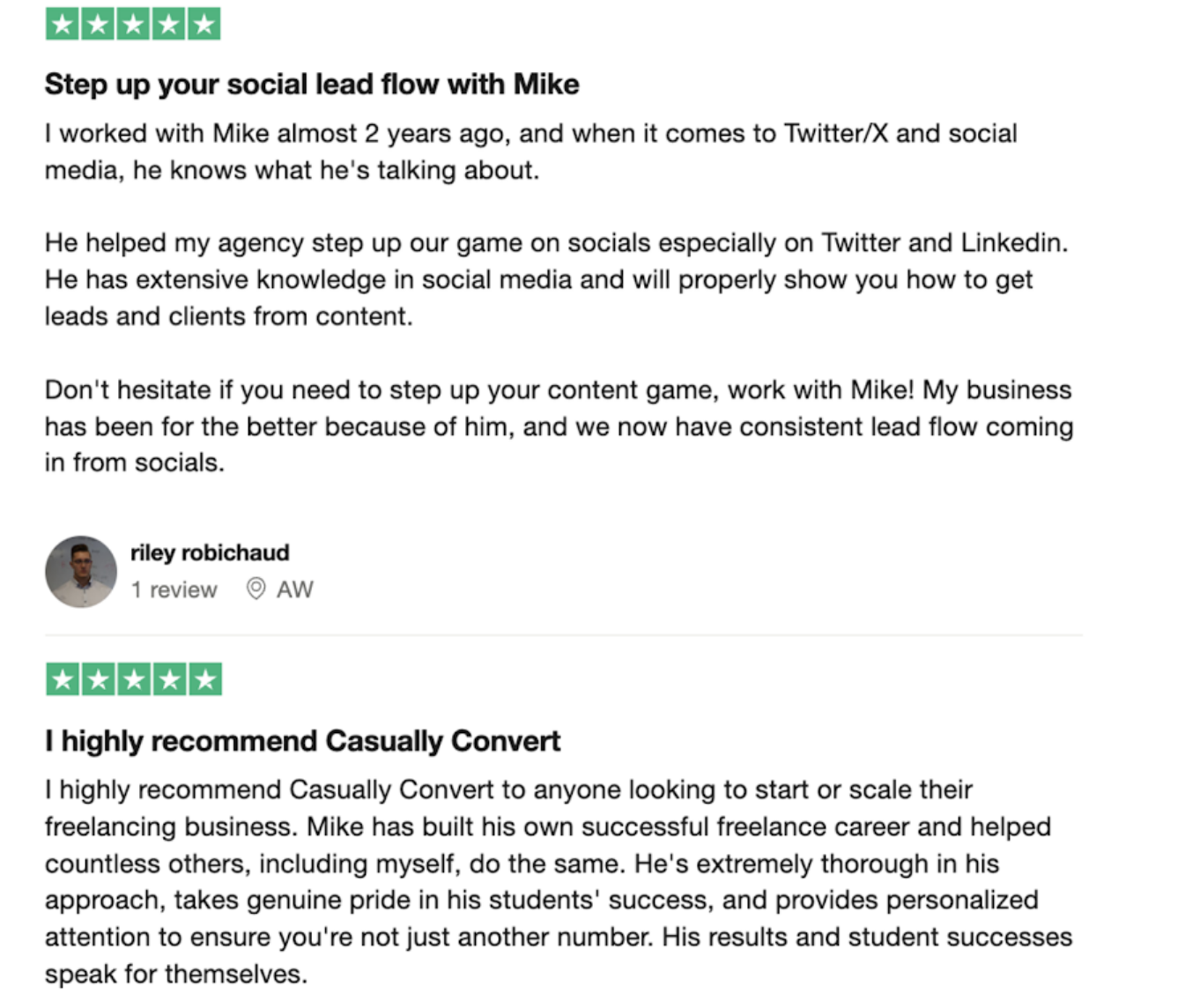The height and width of the screenshot is (1001, 1200).
Task: Select third star of Casually Convert review rating
Action: coord(134,679)
